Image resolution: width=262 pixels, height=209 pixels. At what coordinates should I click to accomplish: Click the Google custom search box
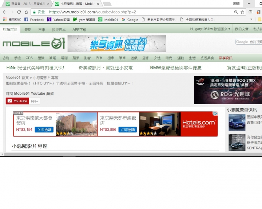click(x=249, y=42)
